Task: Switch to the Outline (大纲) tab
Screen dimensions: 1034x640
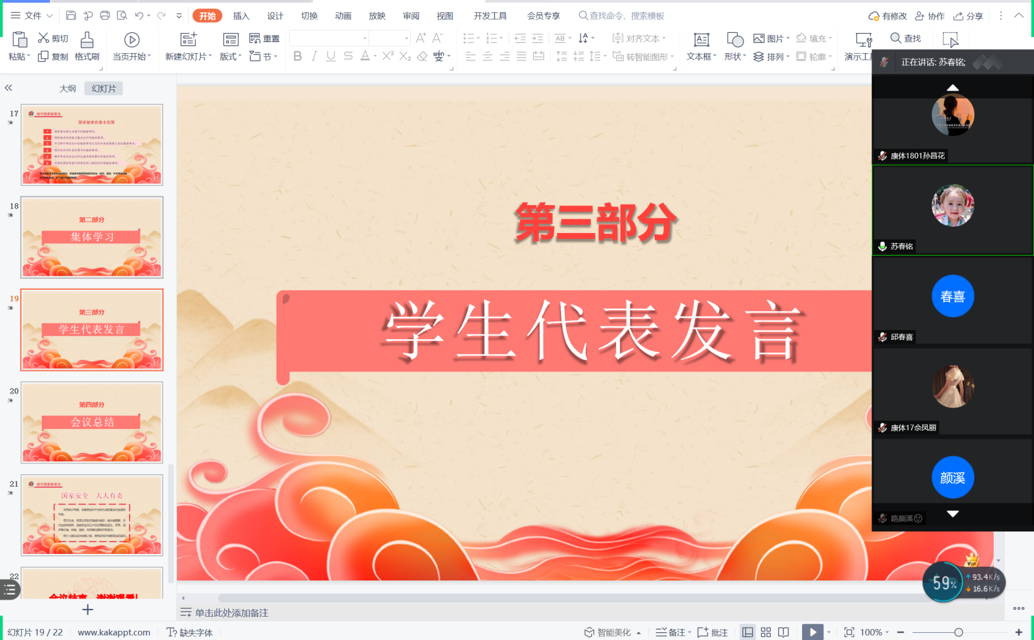Action: click(67, 89)
